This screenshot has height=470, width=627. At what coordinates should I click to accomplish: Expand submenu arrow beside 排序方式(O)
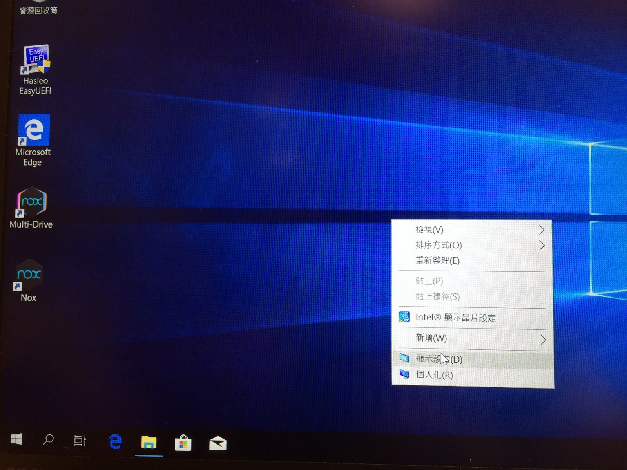[x=542, y=245]
